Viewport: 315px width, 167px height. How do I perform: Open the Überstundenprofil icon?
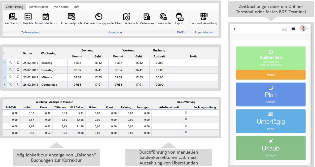pyautogui.click(x=127, y=17)
